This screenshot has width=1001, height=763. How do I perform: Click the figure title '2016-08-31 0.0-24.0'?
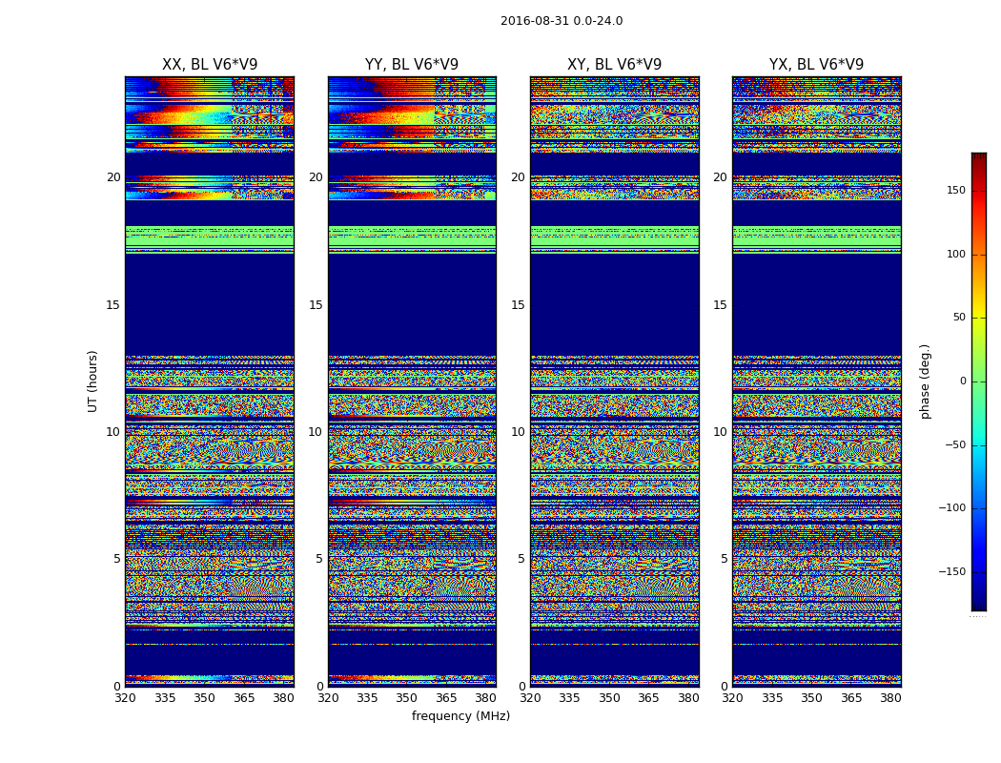point(562,21)
